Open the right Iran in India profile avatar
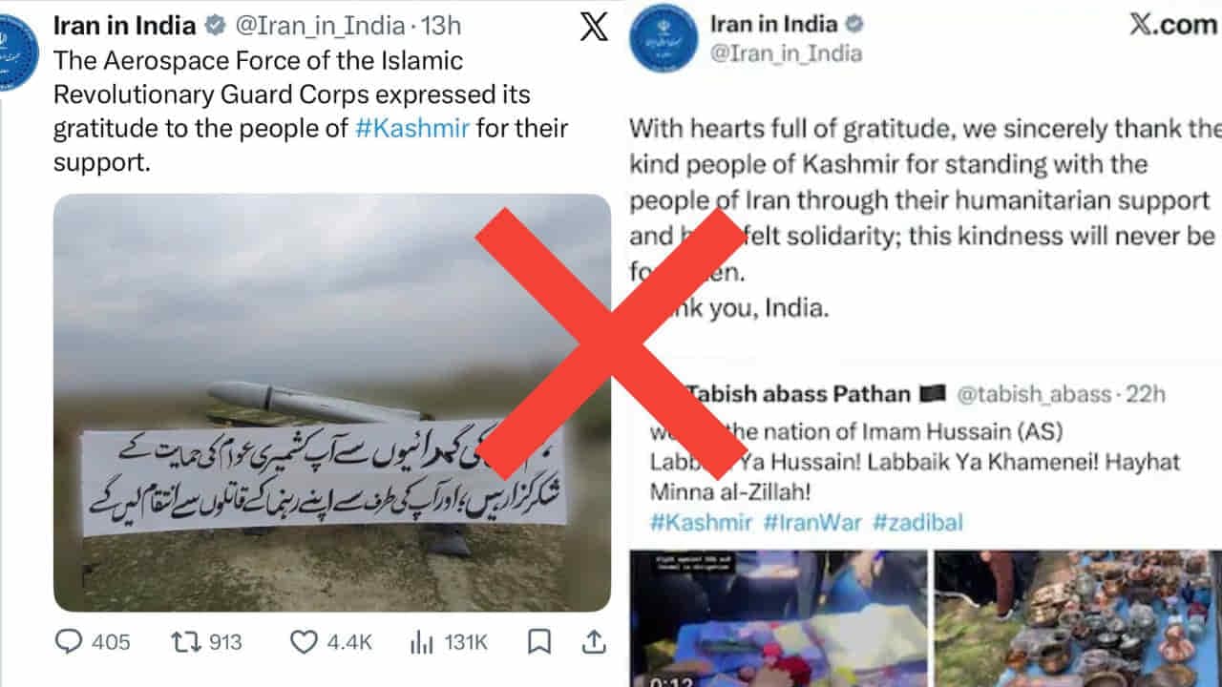The image size is (1222, 687). click(663, 38)
